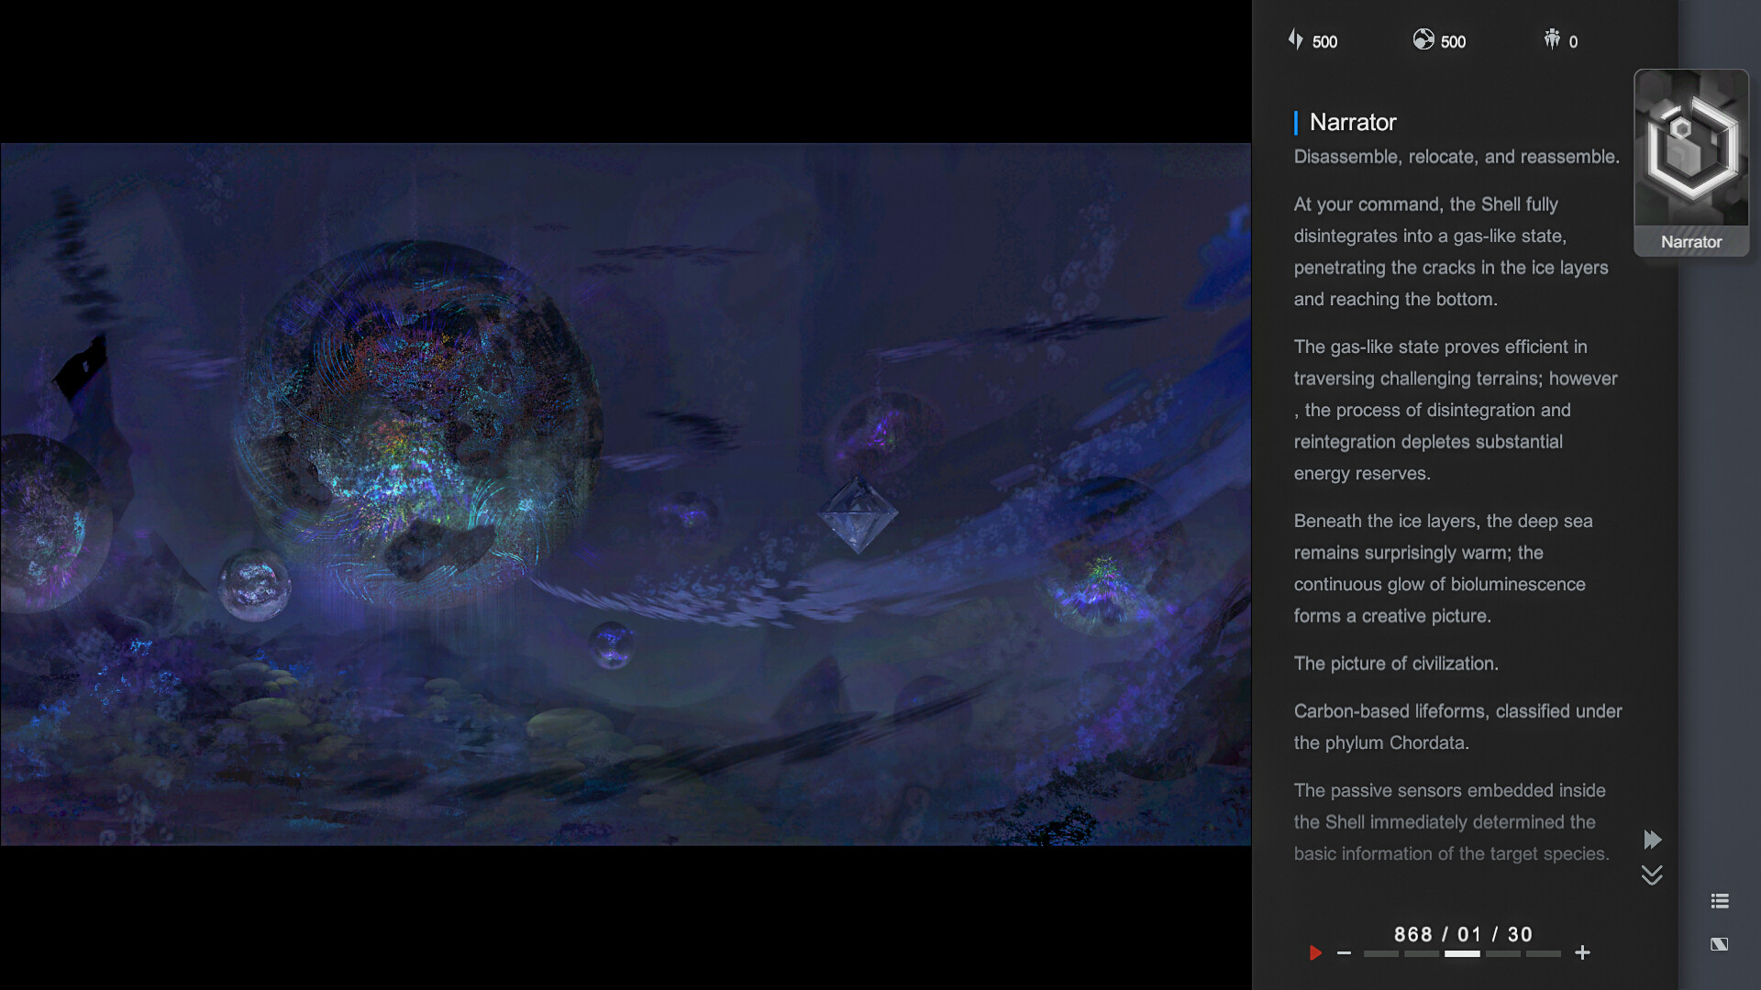This screenshot has width=1761, height=990.
Task: Open the narration log list icon
Action: point(1721,901)
